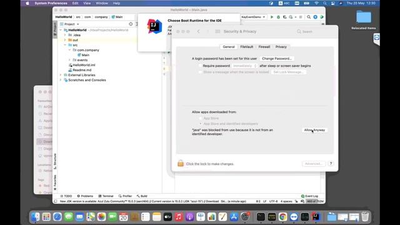
Task: Run the program with green play icon
Action: coord(272,17)
